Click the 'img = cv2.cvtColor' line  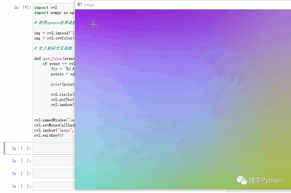pyautogui.click(x=55, y=38)
